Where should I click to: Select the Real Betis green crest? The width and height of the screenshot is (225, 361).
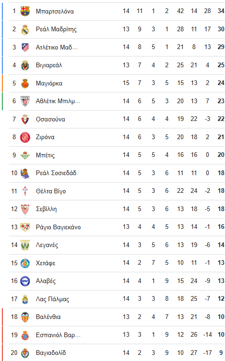[x=25, y=156]
